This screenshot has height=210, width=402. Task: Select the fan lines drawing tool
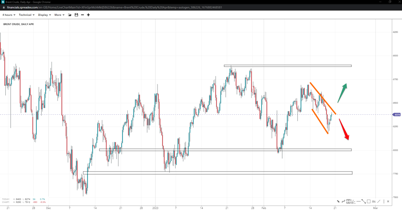354,202
